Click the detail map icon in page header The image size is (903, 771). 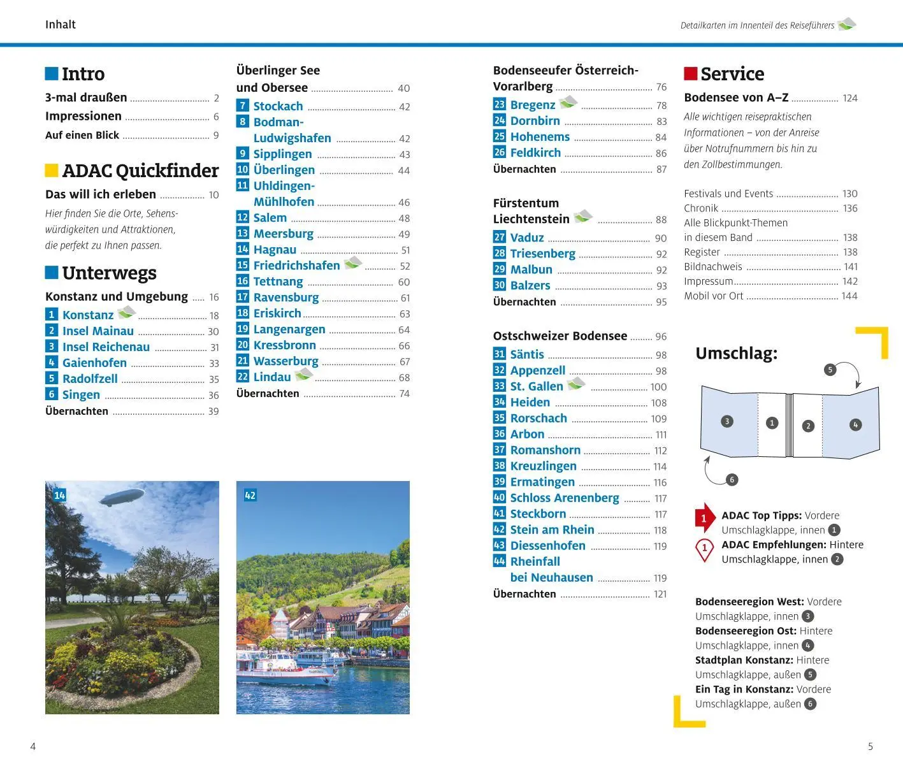(x=847, y=24)
